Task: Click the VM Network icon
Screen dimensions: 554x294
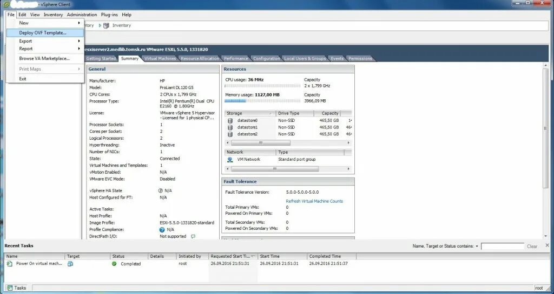Action: pos(230,160)
